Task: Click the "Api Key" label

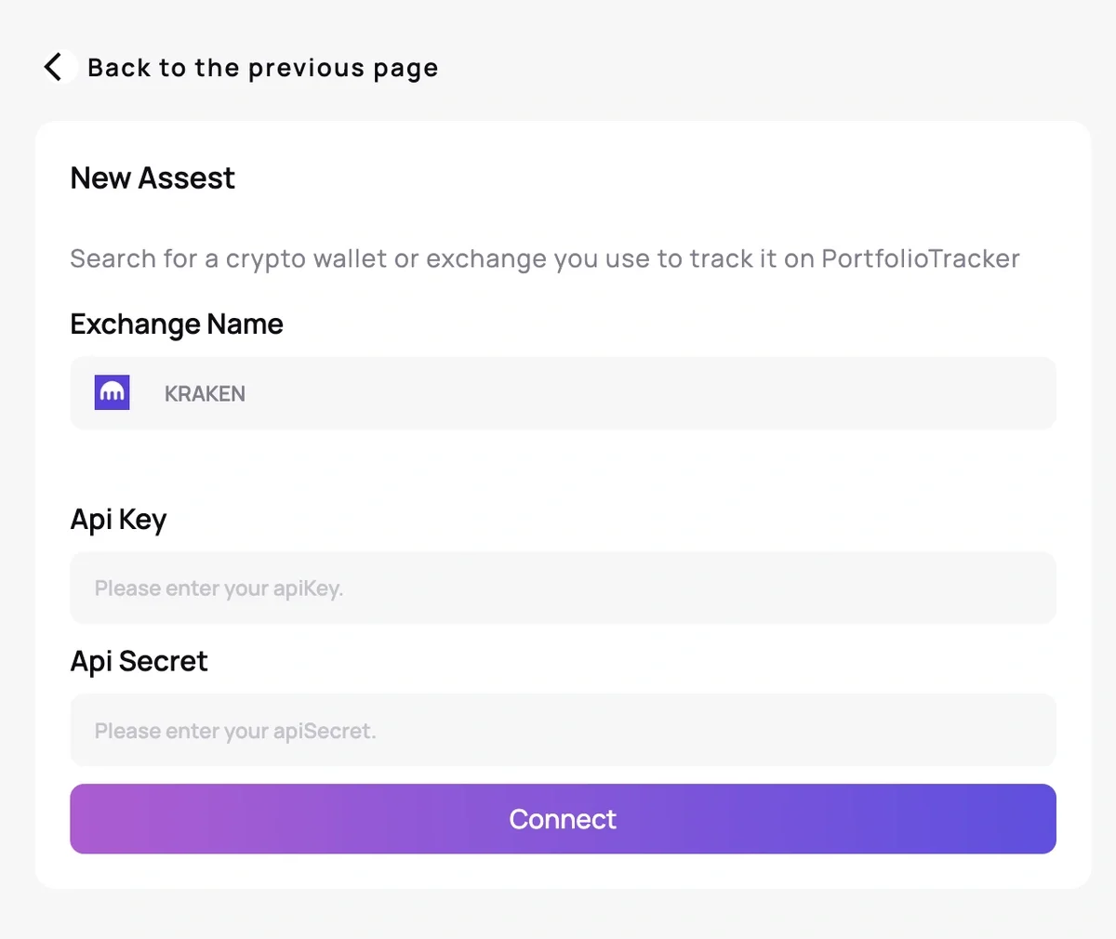Action: 118,520
